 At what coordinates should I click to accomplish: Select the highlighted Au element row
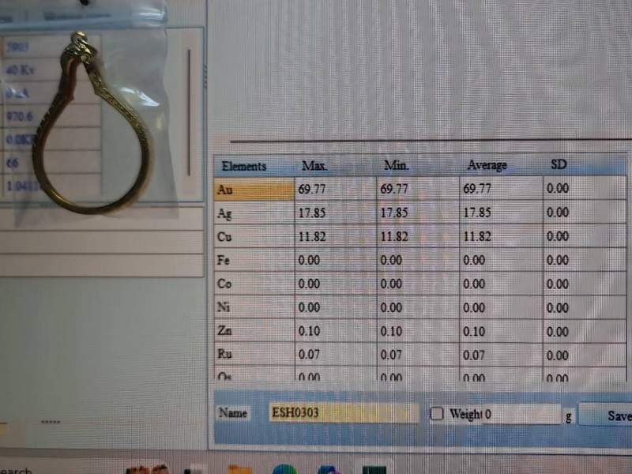pos(253,190)
